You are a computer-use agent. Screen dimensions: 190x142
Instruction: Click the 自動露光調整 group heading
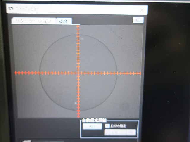[94, 120]
